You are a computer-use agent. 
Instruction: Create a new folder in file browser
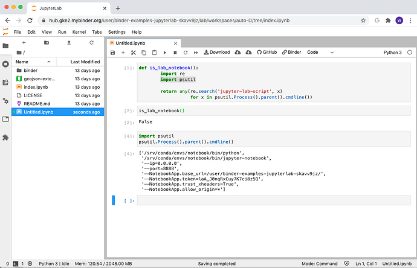[x=47, y=42]
